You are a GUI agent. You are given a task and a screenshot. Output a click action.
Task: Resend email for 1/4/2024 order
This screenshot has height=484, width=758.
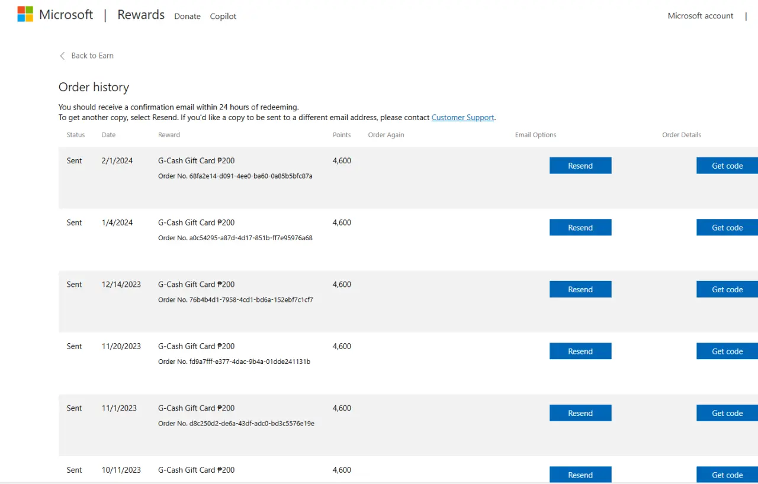click(580, 228)
